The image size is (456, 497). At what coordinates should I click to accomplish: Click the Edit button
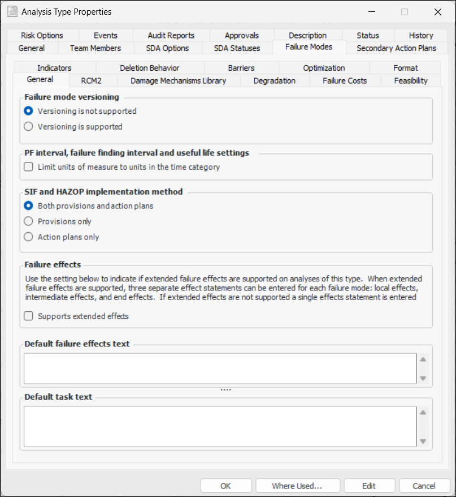point(369,486)
